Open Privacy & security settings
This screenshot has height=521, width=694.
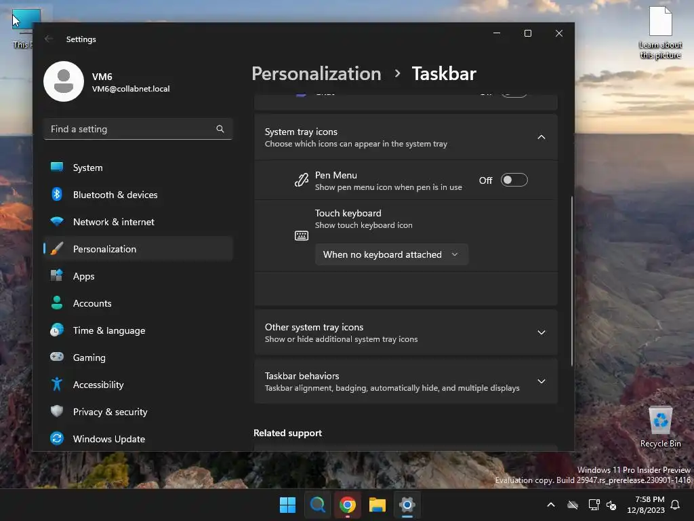[x=138, y=412]
